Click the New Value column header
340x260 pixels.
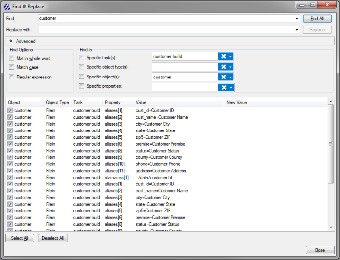(x=276, y=103)
